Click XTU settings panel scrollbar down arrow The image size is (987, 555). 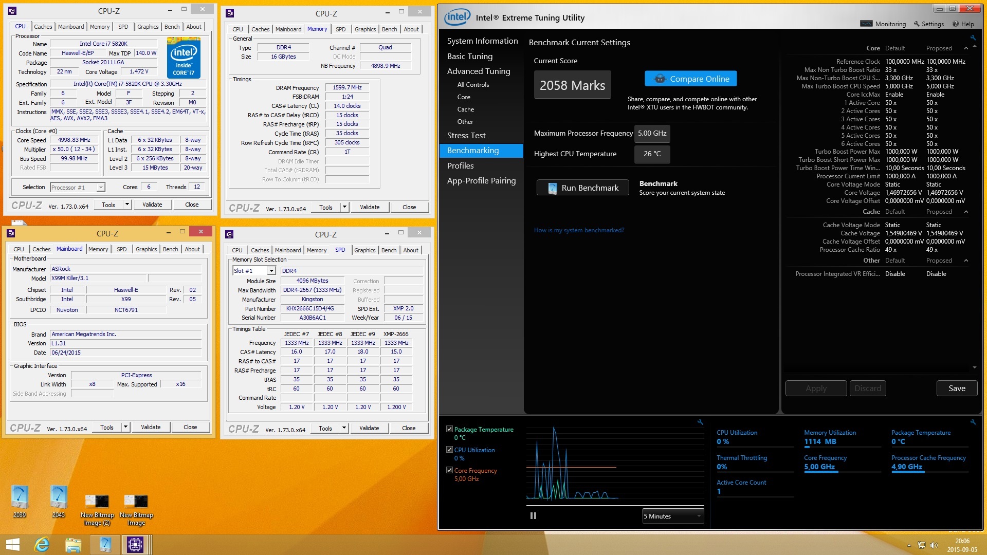pyautogui.click(x=975, y=367)
